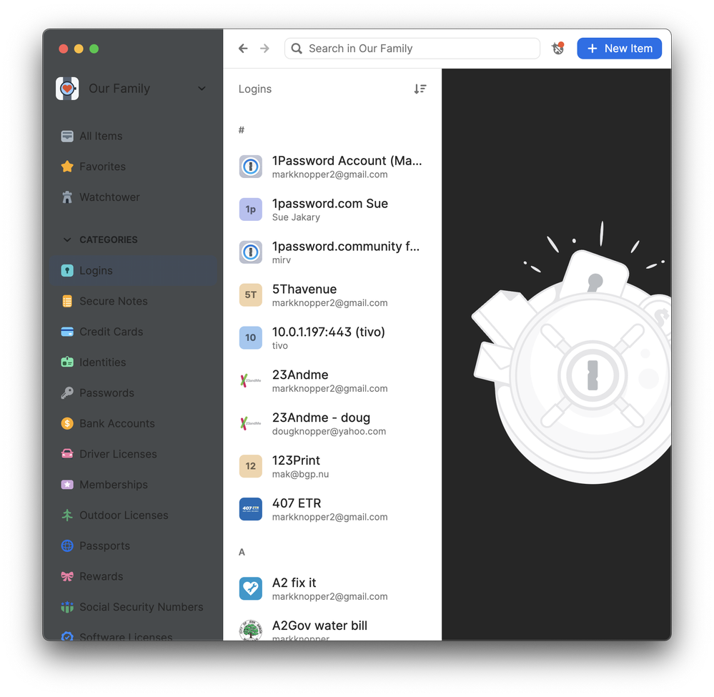Select the Favorites star in sidebar
This screenshot has height=697, width=714.
(67, 167)
